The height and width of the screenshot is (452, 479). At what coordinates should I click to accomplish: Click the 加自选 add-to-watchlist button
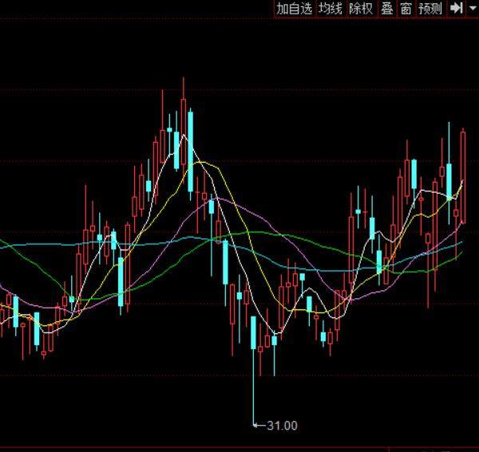point(294,9)
